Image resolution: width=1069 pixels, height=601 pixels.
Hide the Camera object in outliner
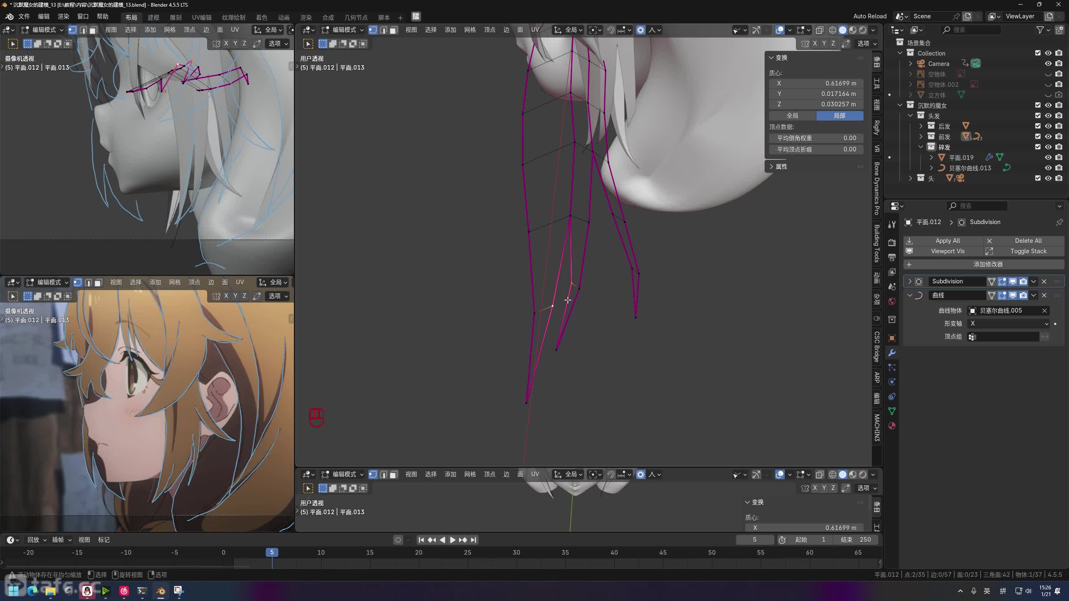pyautogui.click(x=1048, y=63)
